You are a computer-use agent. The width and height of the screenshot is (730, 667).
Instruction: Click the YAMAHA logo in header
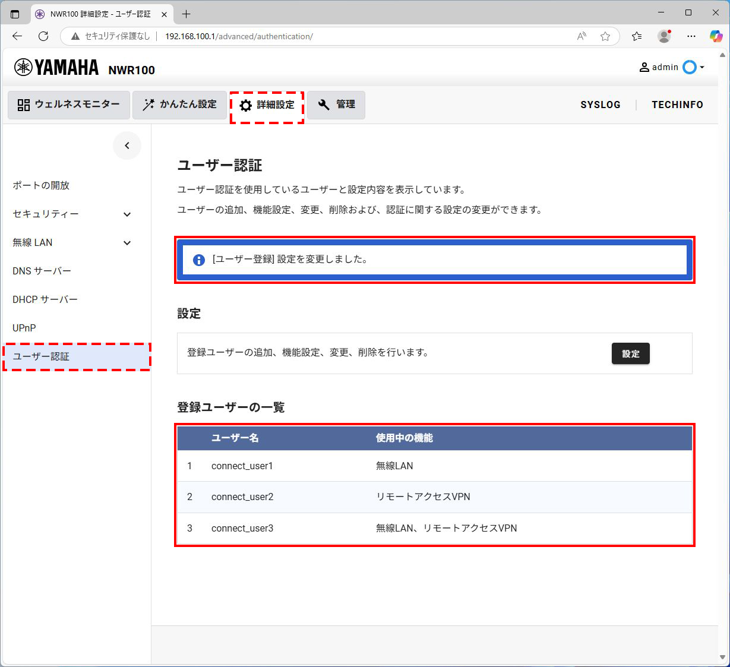tap(56, 68)
